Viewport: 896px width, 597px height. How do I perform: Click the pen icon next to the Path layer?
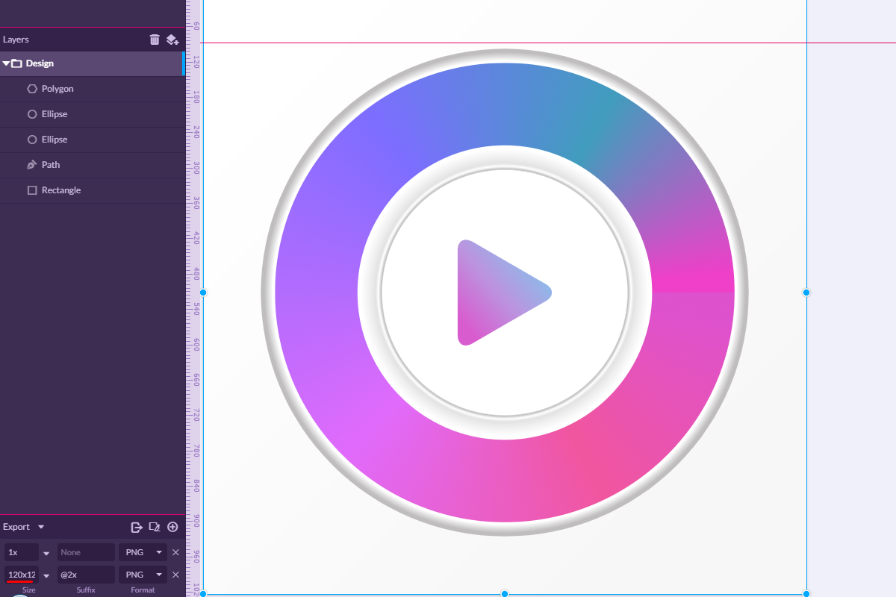(32, 164)
